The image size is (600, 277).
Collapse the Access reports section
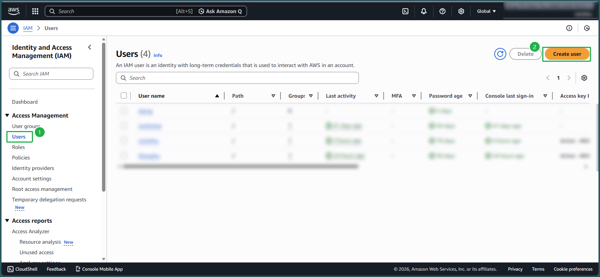pyautogui.click(x=7, y=220)
